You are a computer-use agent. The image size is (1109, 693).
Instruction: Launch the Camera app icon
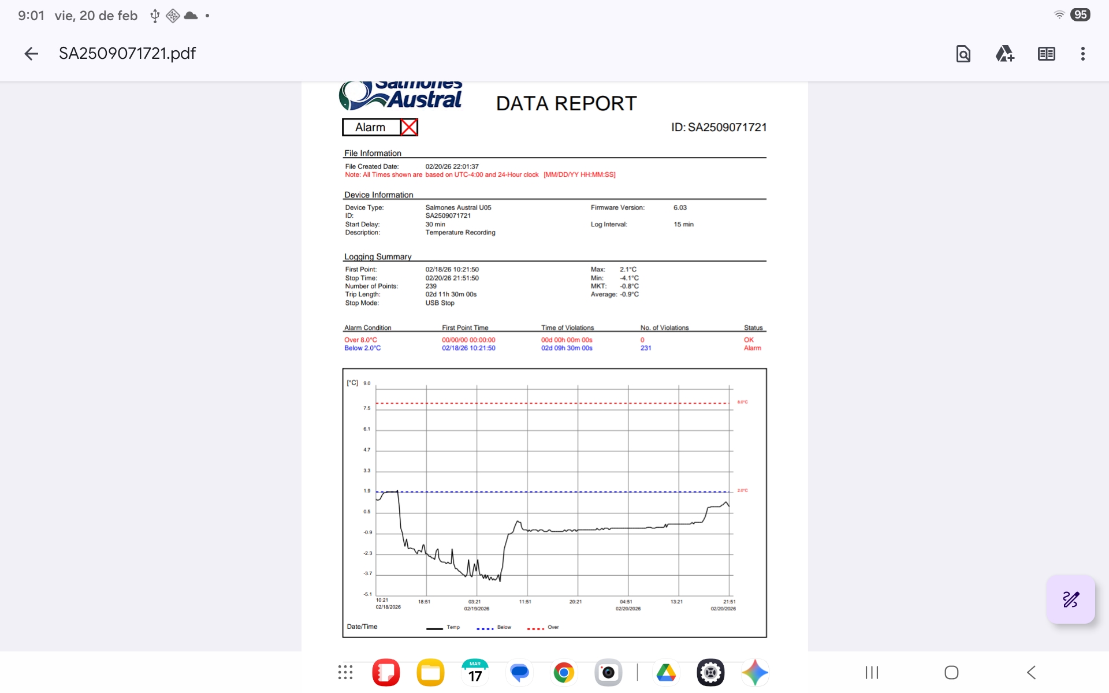tap(608, 672)
